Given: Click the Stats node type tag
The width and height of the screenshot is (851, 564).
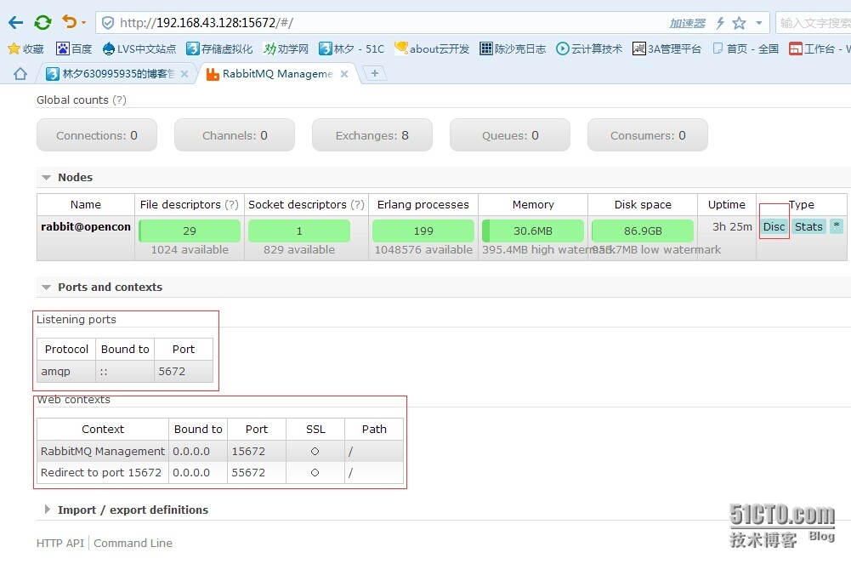Looking at the screenshot, I should (x=808, y=227).
